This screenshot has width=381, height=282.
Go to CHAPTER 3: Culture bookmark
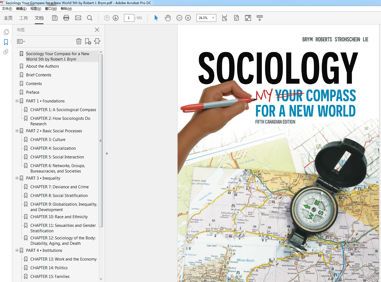point(48,139)
